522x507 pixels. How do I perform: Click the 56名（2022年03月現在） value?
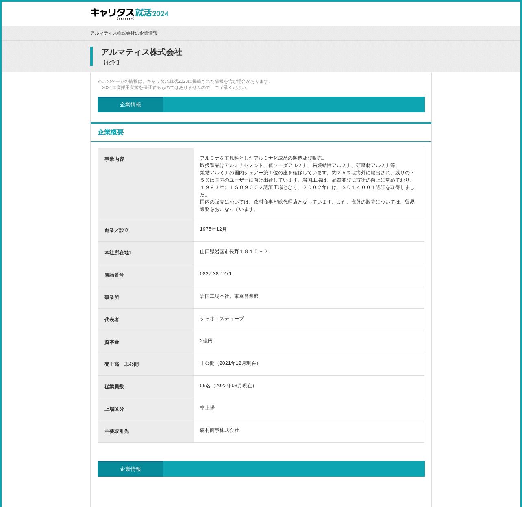228,386
